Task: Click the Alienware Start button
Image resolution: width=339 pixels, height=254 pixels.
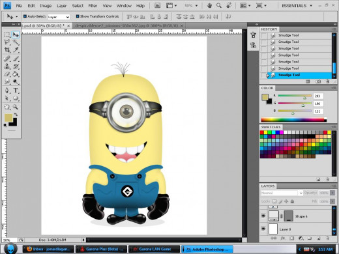Action: [10, 249]
